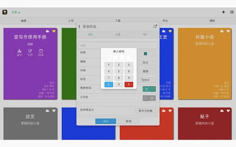The width and height of the screenshot is (236, 147).
Task: Open the 风格 dropdown showing 爱情
Action: point(146,71)
